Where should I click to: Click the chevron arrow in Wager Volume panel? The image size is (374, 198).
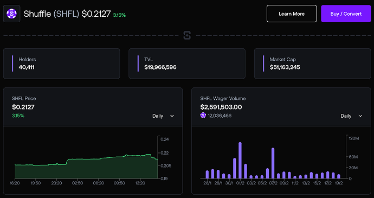click(360, 116)
